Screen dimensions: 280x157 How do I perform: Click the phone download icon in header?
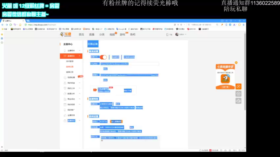click(167, 35)
